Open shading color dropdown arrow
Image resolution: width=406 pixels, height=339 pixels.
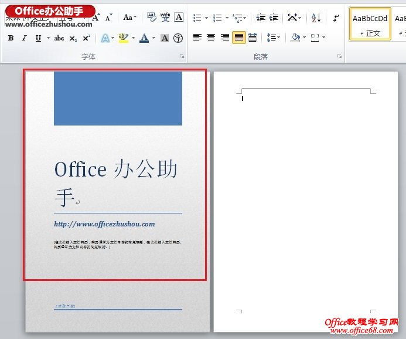[x=304, y=38]
